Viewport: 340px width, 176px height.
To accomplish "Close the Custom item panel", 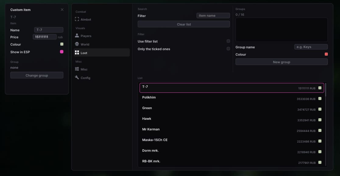I will (x=62, y=10).
